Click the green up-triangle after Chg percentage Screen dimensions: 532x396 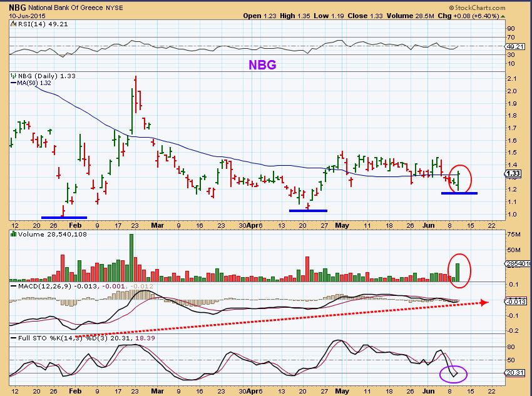pos(503,16)
